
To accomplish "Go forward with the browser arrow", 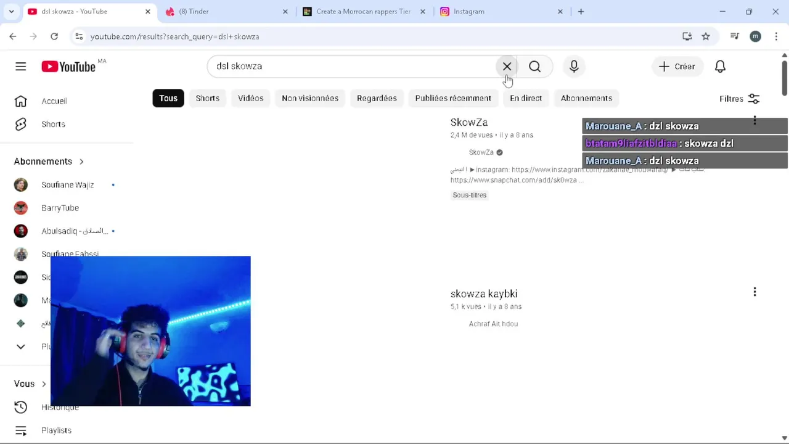I will pyautogui.click(x=33, y=36).
